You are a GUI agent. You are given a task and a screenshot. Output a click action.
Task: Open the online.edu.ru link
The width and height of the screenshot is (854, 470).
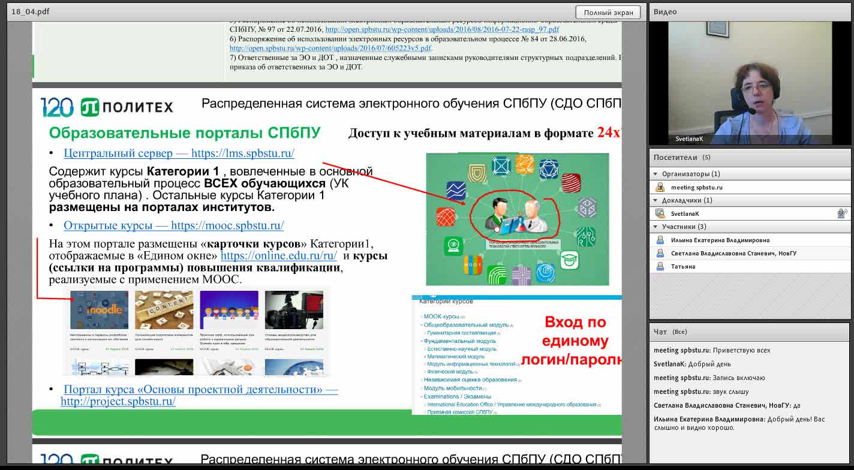tap(279, 255)
